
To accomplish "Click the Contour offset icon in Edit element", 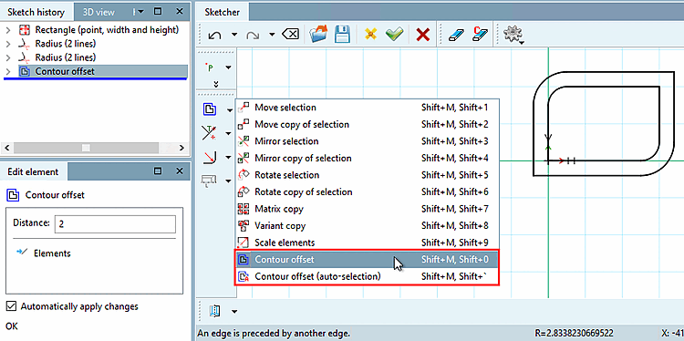I will click(13, 195).
